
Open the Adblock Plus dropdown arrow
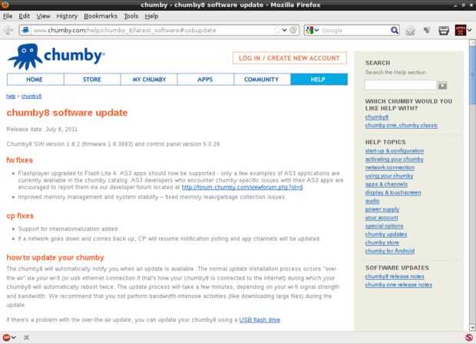[14, 337]
